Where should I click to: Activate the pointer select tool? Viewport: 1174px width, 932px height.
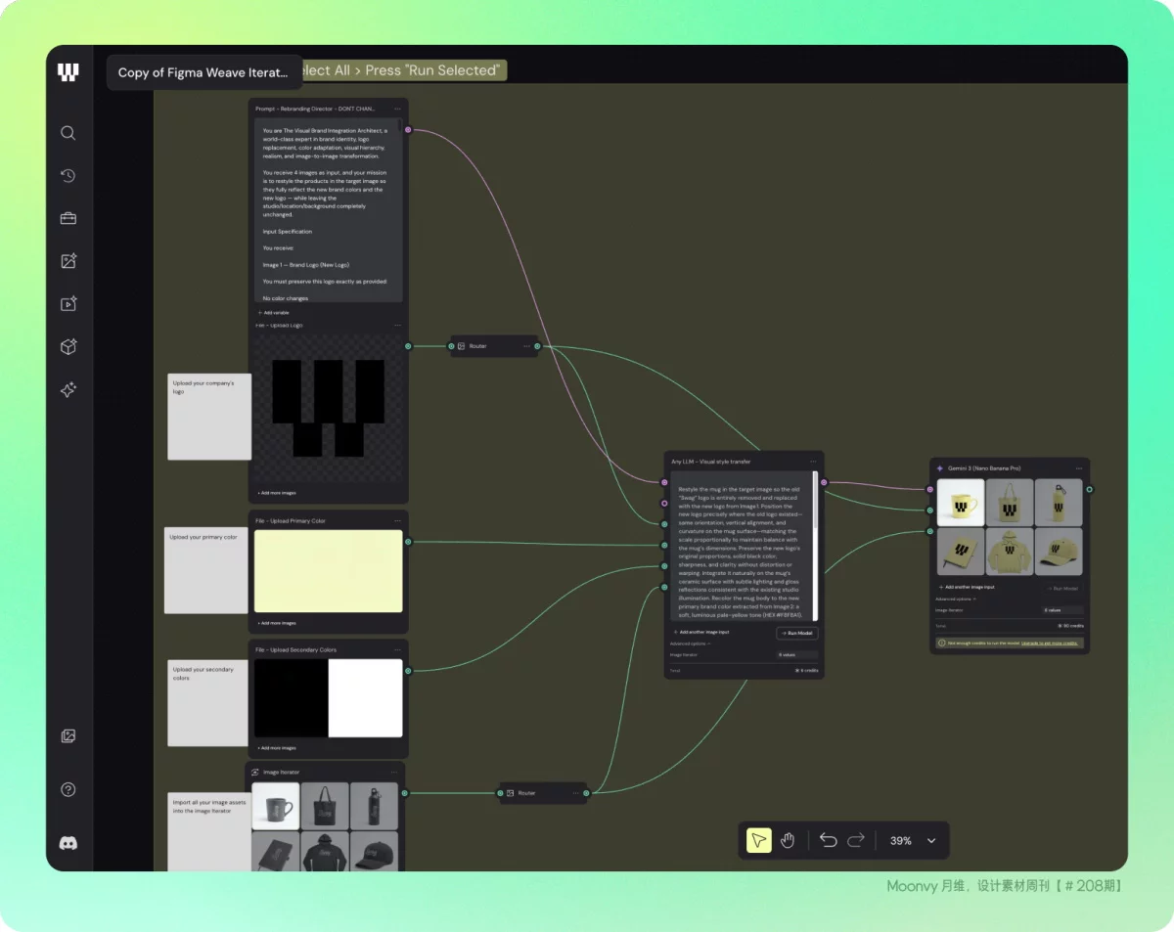[x=758, y=840]
